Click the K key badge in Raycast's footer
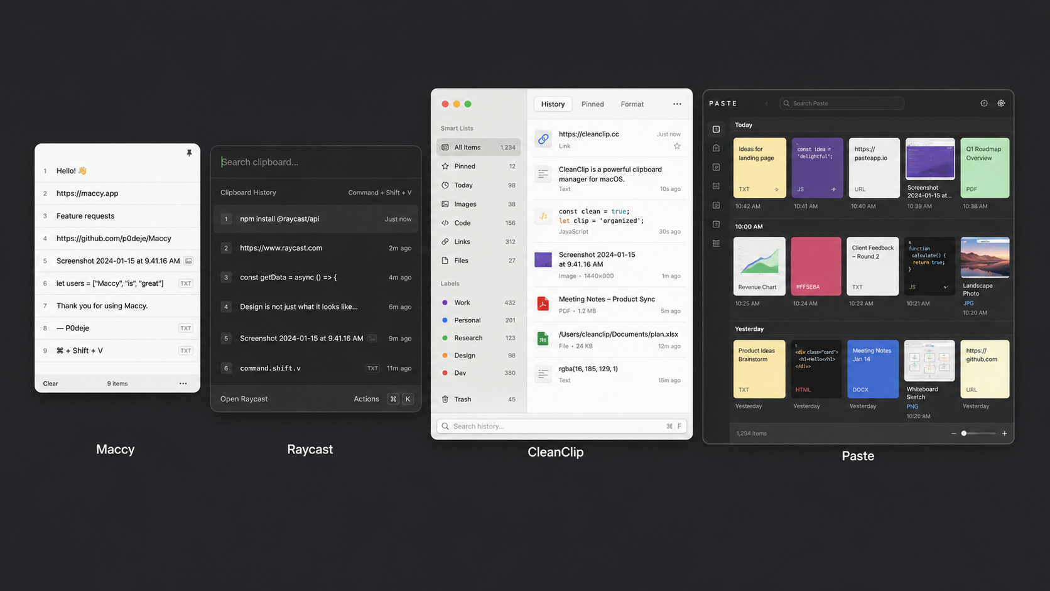Image resolution: width=1050 pixels, height=591 pixels. (x=408, y=399)
